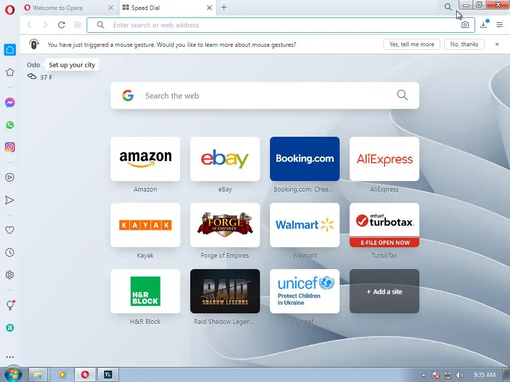Screen dimensions: 510x382
Task: Open the Easy setup sliders icon
Action: (500, 25)
